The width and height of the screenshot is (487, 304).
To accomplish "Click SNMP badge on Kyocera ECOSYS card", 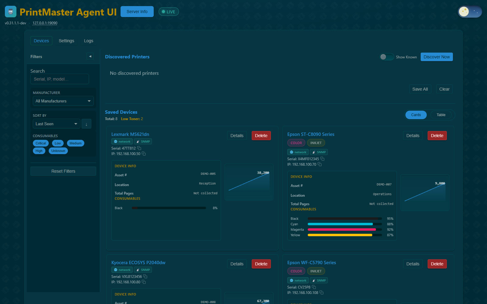I will point(143,270).
